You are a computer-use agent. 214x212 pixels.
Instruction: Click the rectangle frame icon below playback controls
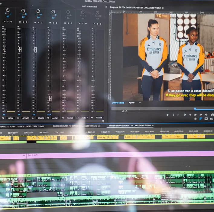[206, 119]
